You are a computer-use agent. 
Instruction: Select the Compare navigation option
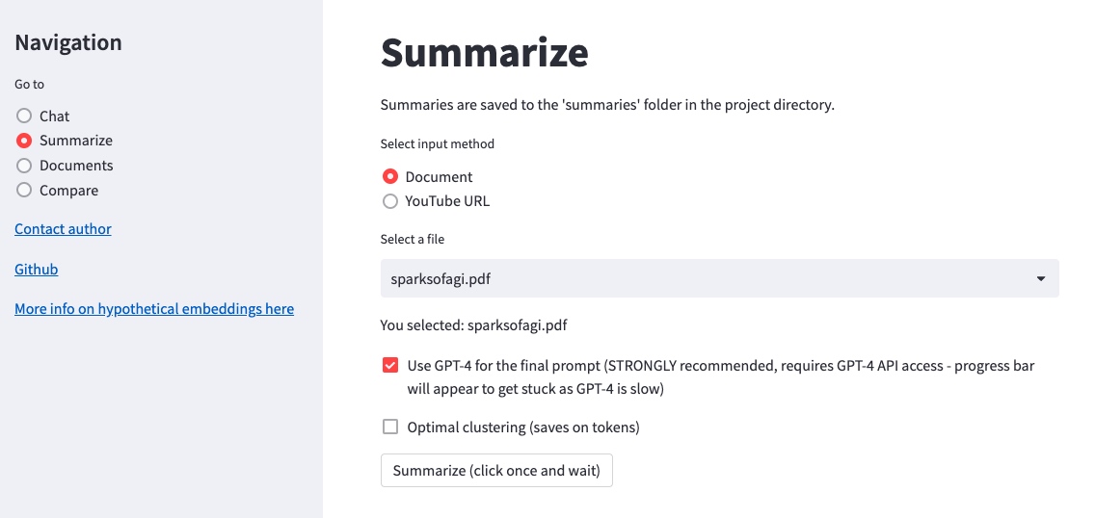point(24,191)
